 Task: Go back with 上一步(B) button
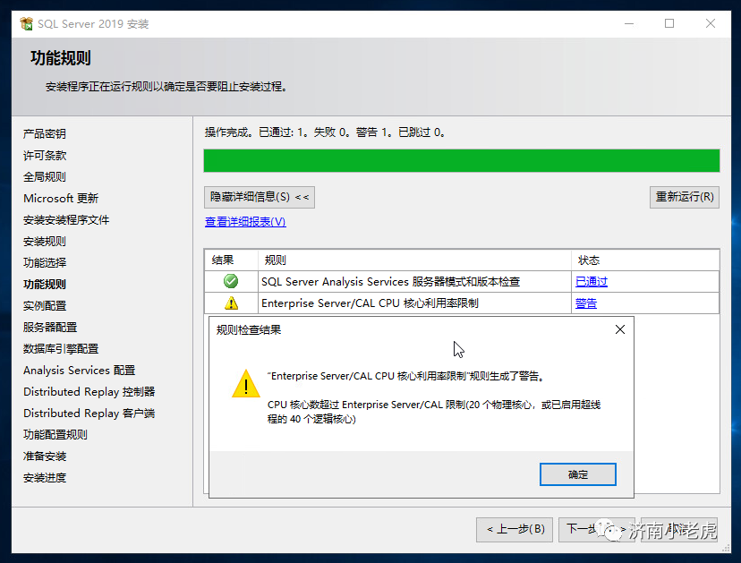tap(515, 530)
